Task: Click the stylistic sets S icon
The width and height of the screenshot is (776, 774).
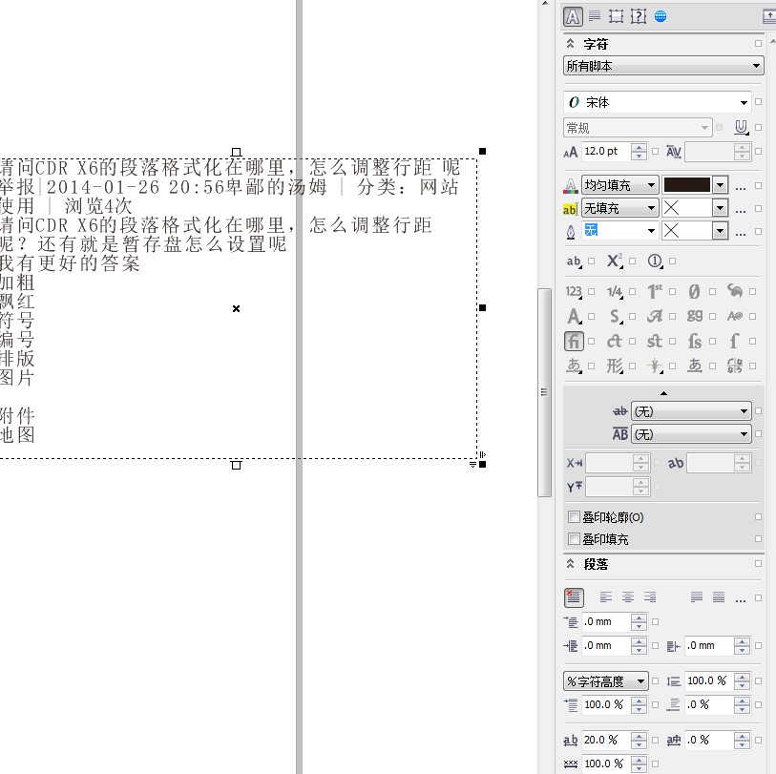Action: pos(615,316)
